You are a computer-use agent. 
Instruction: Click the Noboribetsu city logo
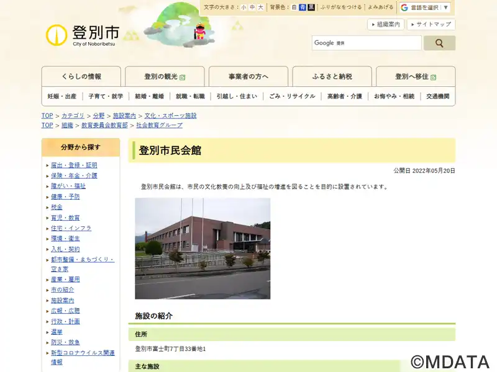coord(82,35)
